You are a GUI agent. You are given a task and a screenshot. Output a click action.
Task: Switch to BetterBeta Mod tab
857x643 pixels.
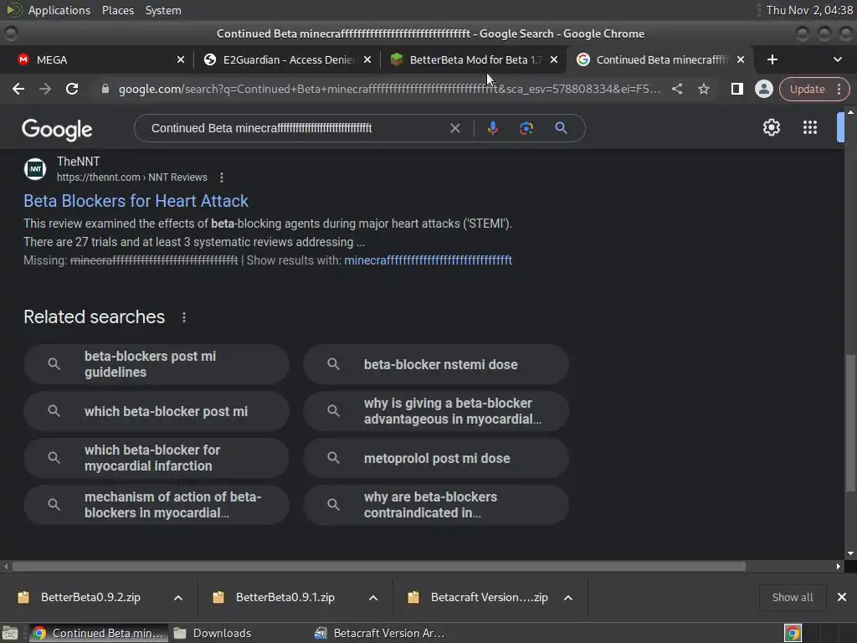475,59
